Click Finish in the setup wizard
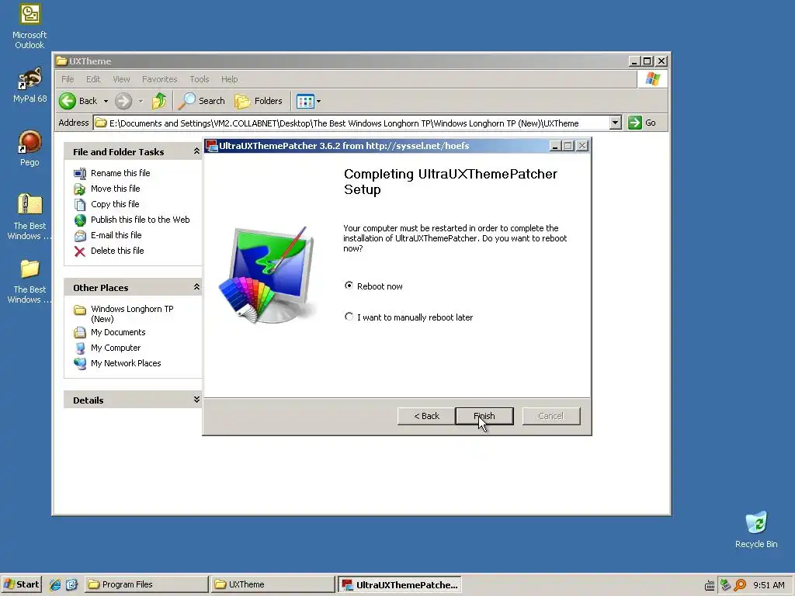The width and height of the screenshot is (795, 596). coord(484,416)
